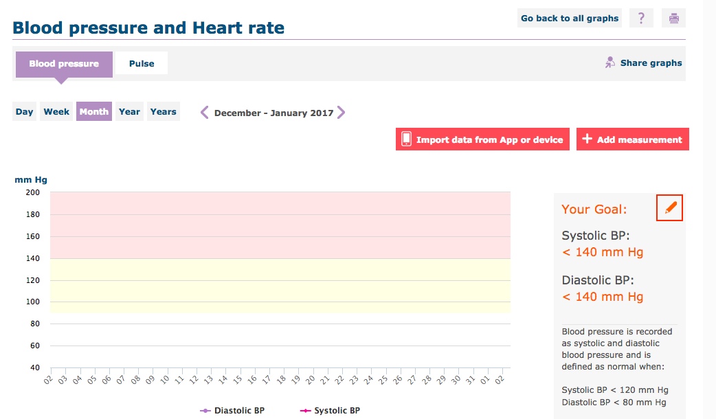Select the Month view
Image resolution: width=716 pixels, height=419 pixels.
[94, 111]
